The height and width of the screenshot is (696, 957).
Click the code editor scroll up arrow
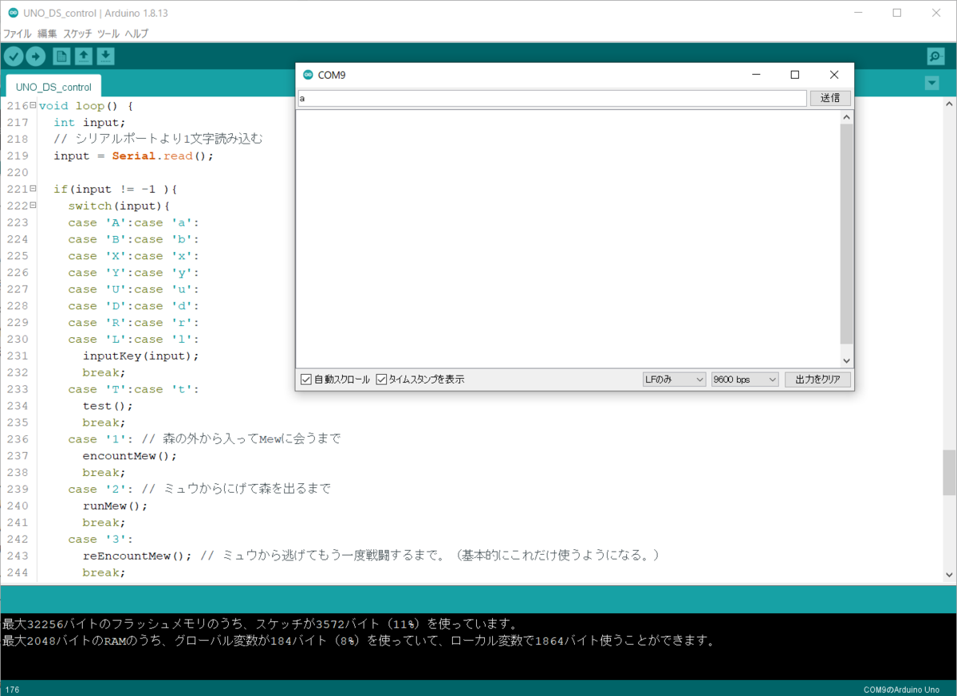[x=949, y=104]
